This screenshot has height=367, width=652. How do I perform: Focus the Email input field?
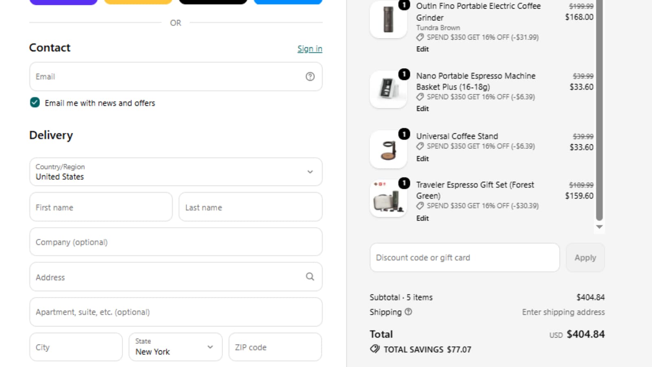[176, 77]
